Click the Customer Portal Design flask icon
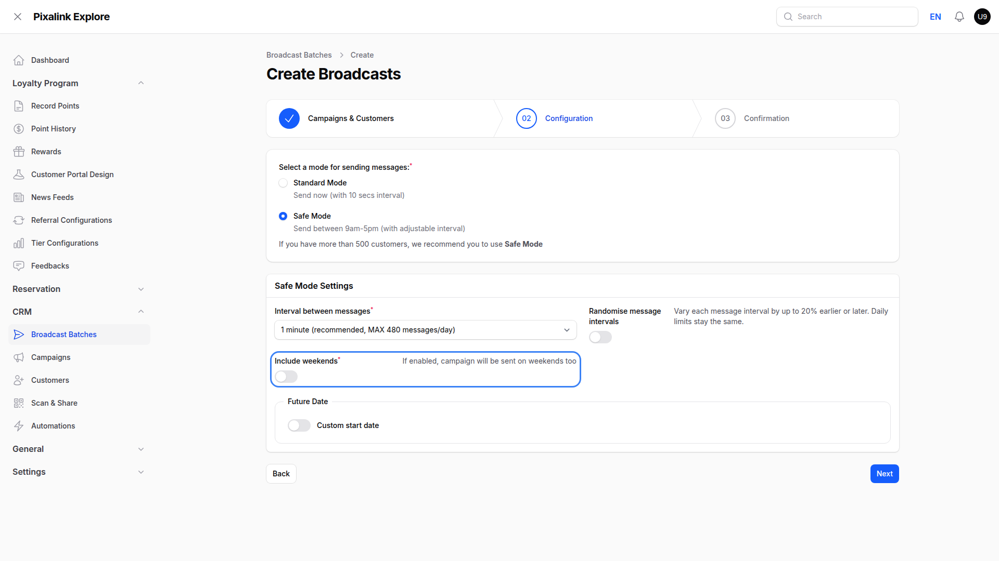The width and height of the screenshot is (999, 561). [19, 175]
